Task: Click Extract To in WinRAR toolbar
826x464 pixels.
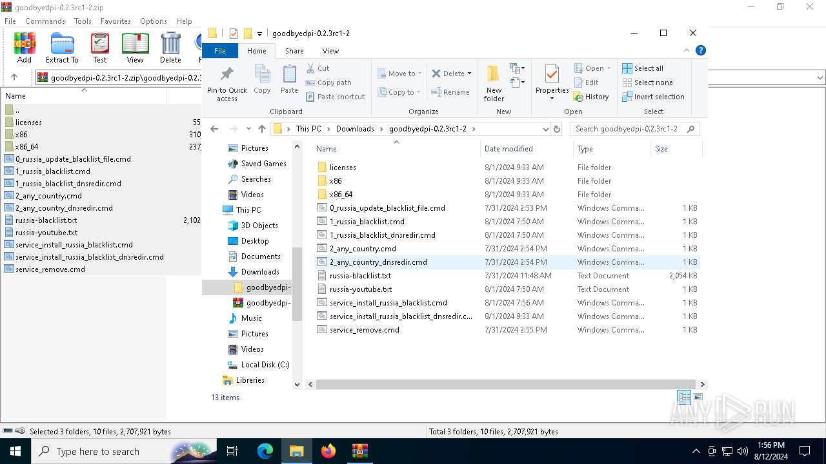Action: click(62, 48)
